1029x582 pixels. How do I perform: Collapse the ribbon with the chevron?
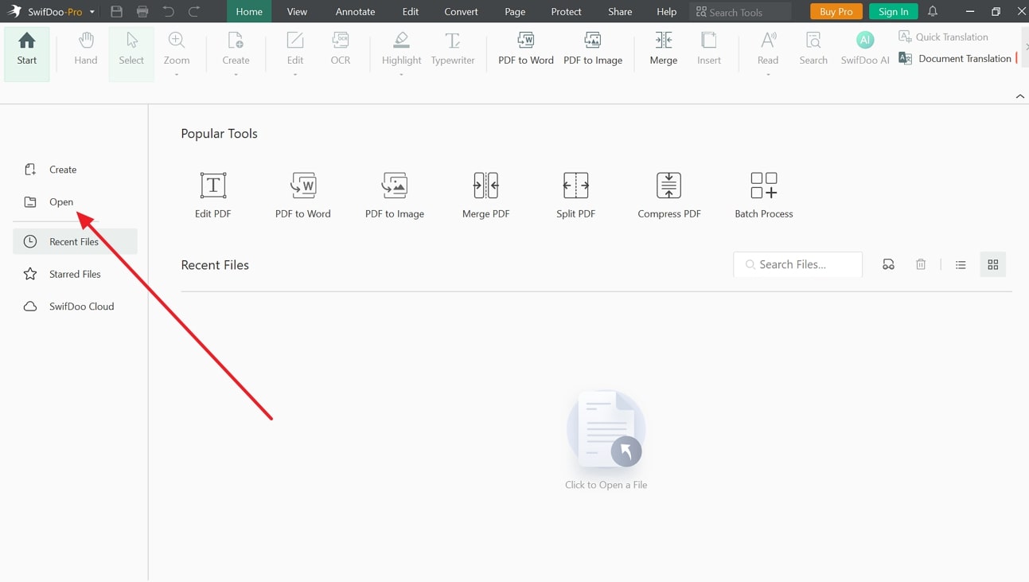click(1020, 96)
